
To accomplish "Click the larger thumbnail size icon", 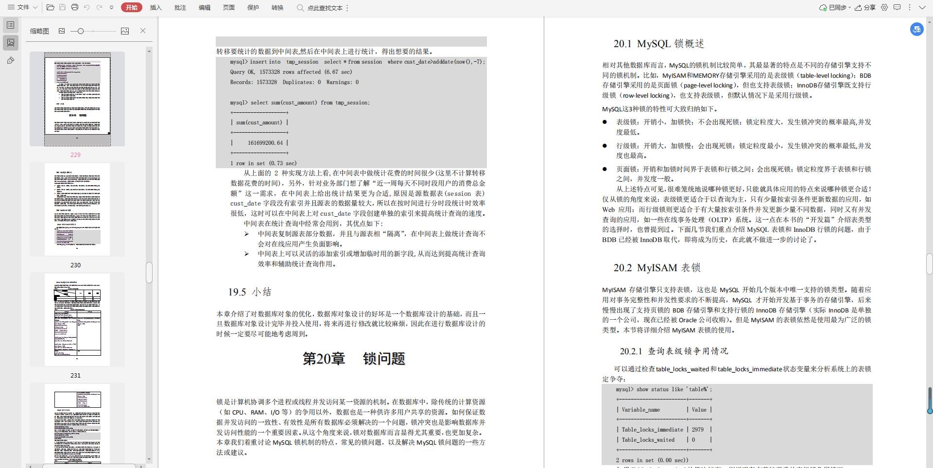I will coord(125,31).
